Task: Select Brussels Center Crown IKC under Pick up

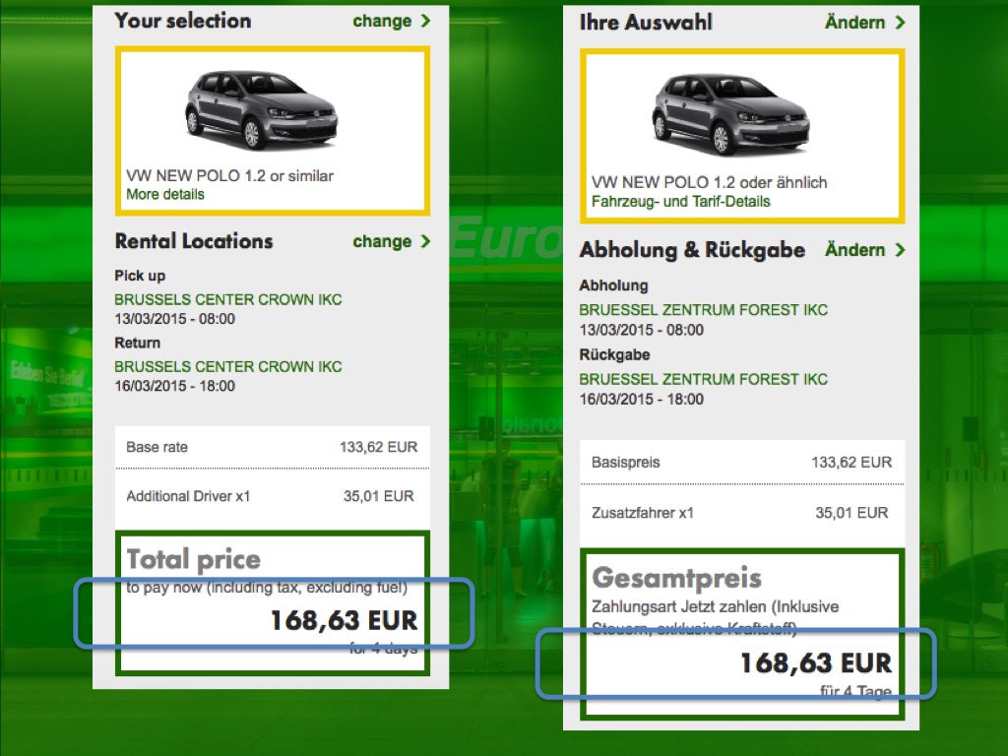Action: tap(228, 299)
